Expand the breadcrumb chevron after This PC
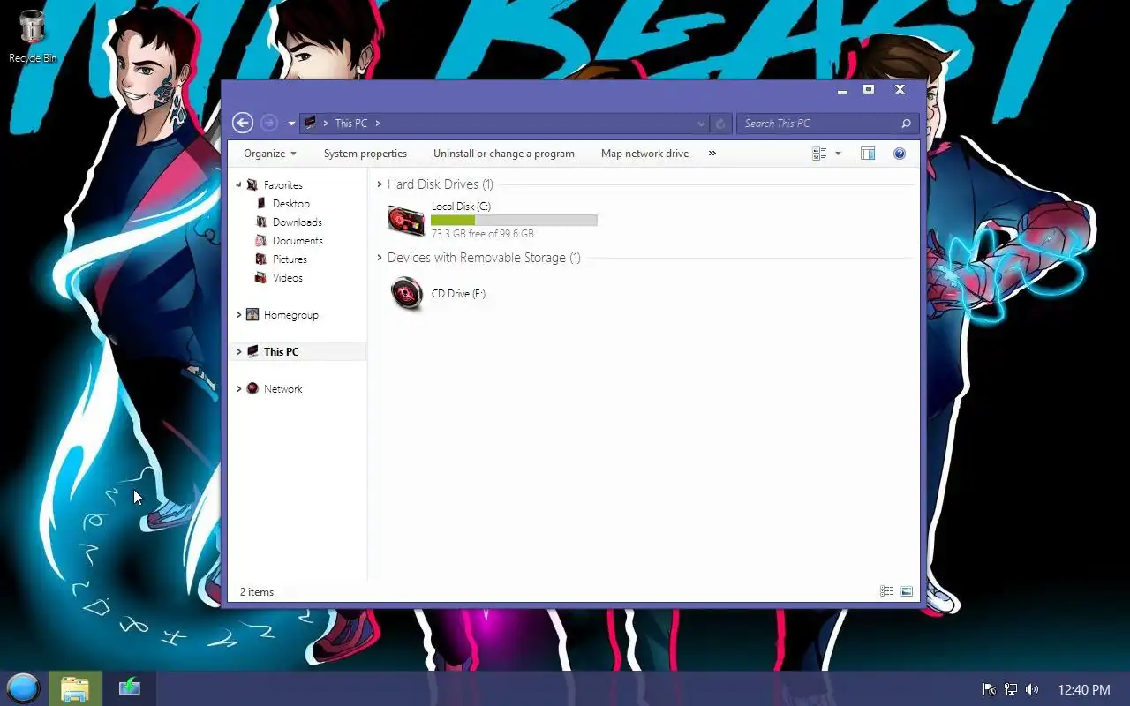The image size is (1130, 706). click(378, 124)
